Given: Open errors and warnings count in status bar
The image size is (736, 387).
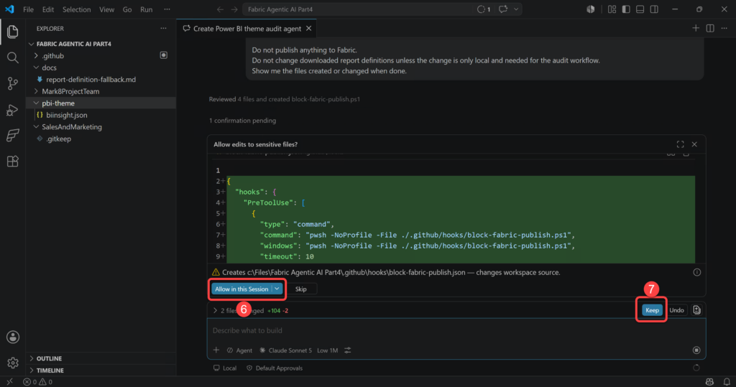Looking at the screenshot, I should click(38, 382).
